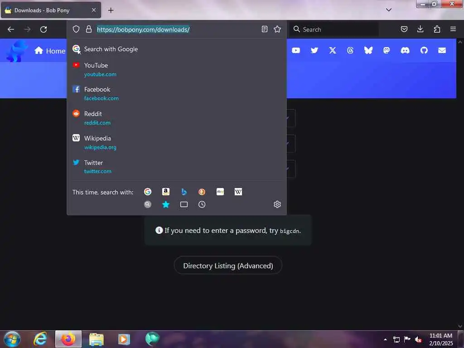Click the toolbar Search box
464x348 pixels.
tap(334, 29)
